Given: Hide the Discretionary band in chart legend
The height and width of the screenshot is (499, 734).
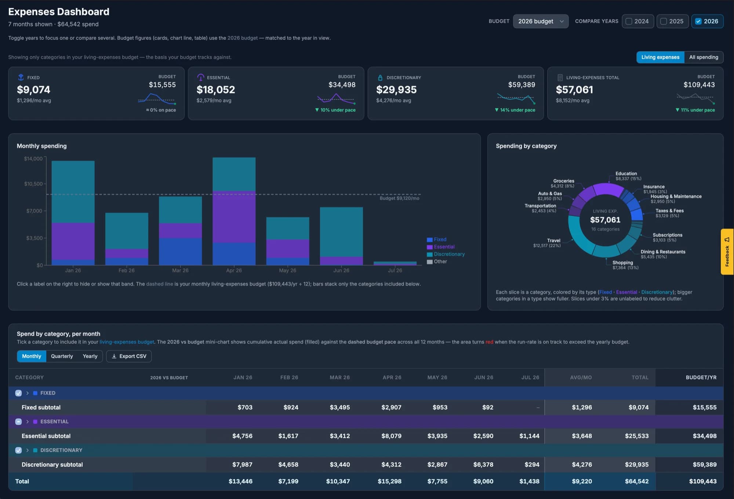Looking at the screenshot, I should click(x=446, y=254).
